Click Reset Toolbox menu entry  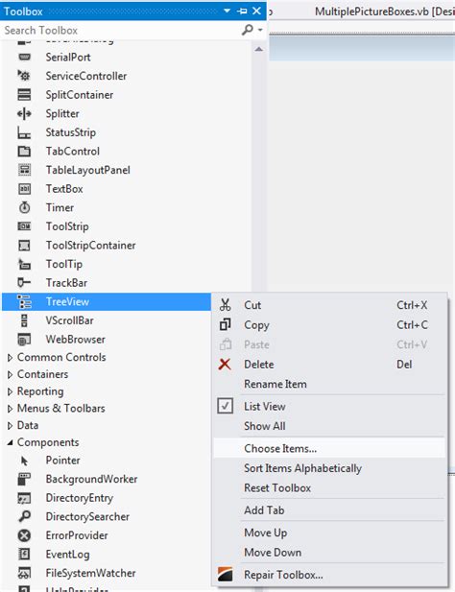(330, 487)
